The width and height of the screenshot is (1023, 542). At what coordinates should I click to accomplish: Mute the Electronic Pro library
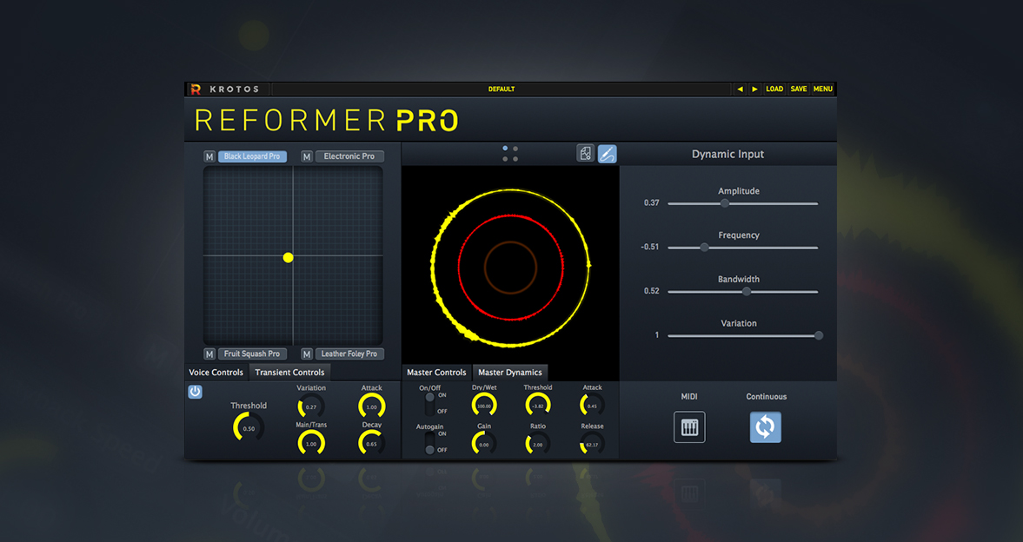coord(307,156)
